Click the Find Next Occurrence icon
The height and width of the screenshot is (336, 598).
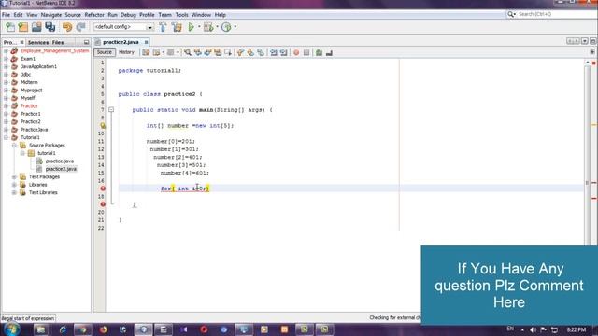(207, 52)
